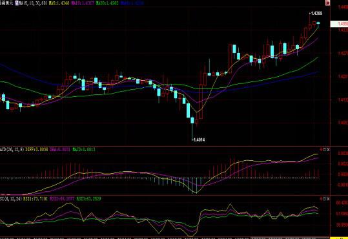Click the currency pair name at top-left
The image size is (348, 239).
coord(6,3)
